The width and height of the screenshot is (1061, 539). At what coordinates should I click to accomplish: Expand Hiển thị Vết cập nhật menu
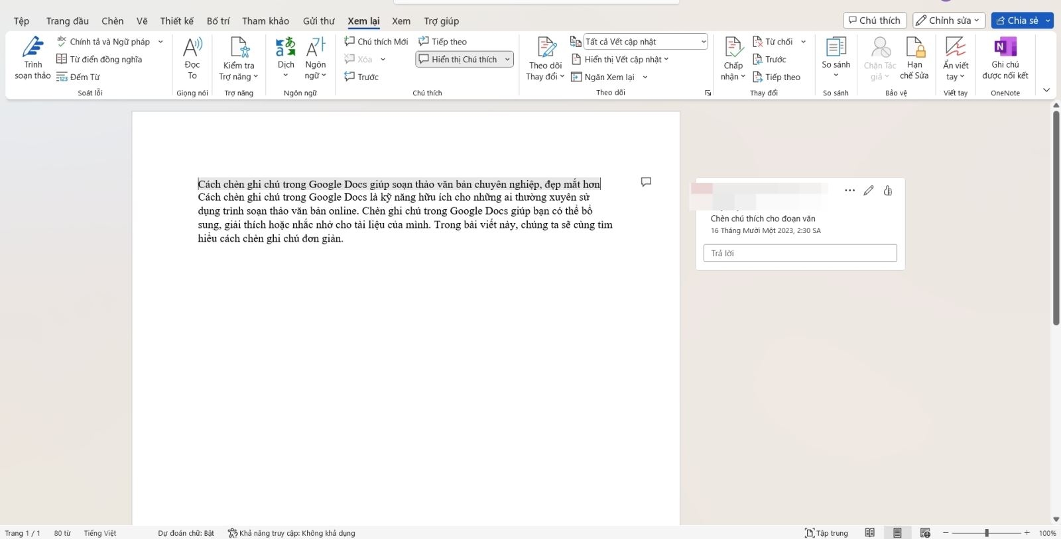(x=620, y=60)
